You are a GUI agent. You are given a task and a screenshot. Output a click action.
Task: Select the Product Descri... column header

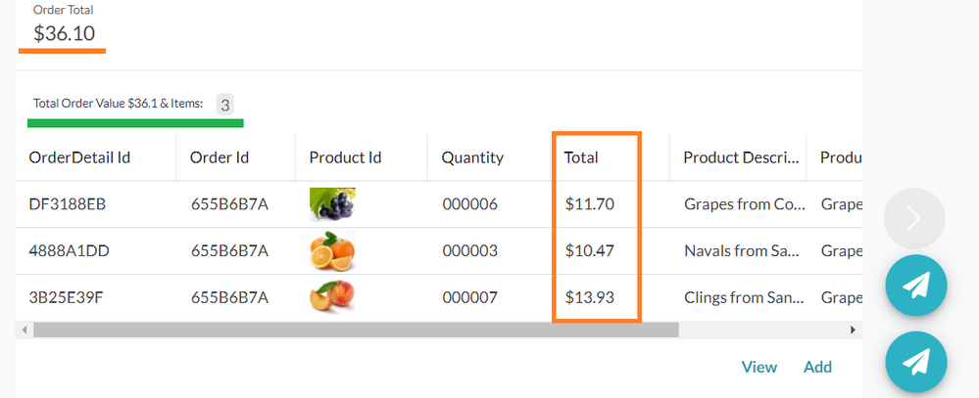click(x=741, y=157)
